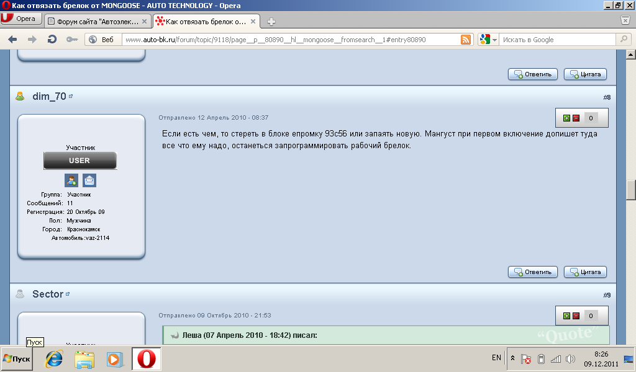Open search engine dropdown next to Google icon
The width and height of the screenshot is (636, 372).
494,40
